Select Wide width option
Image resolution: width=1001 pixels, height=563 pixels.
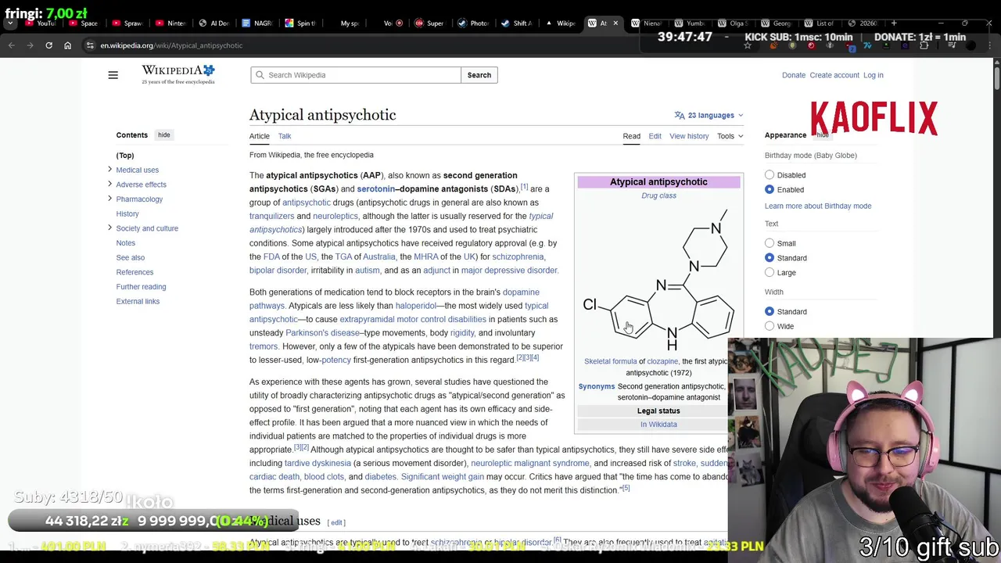(x=770, y=326)
